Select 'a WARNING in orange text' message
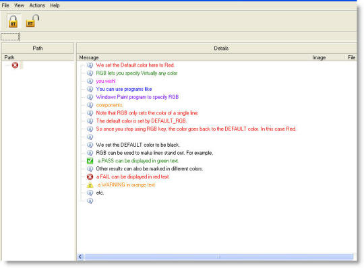 [126, 185]
